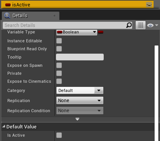Click the red Boolean pill beside isActive
This screenshot has height=141, width=160.
point(8,5)
